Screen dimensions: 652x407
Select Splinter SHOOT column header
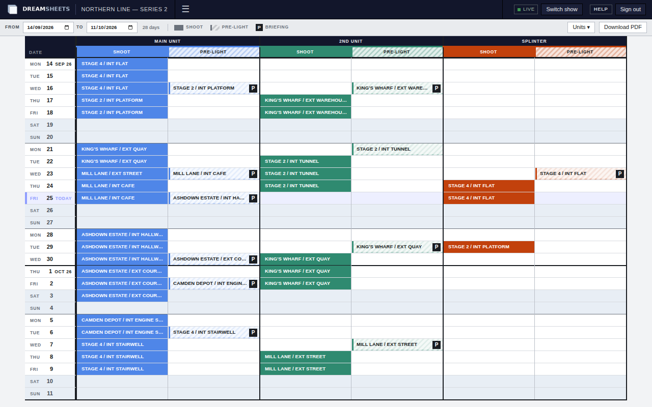pos(489,52)
